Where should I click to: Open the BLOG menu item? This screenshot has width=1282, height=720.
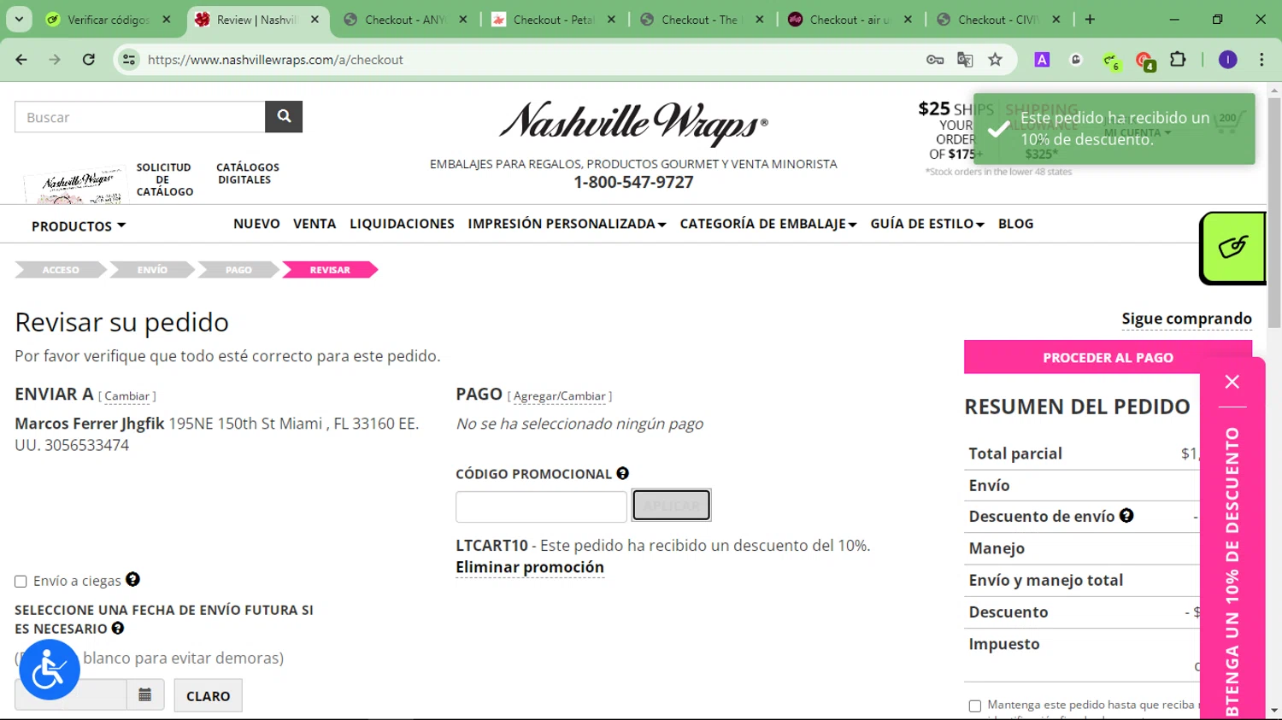[x=1015, y=224]
